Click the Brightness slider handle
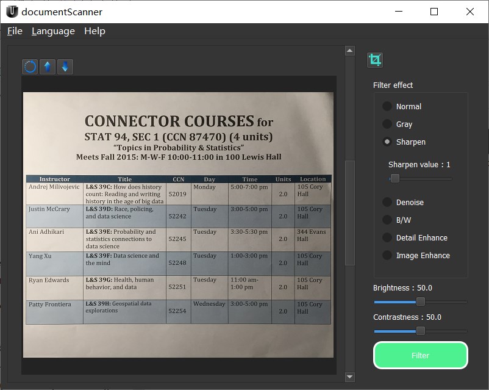 pos(420,302)
